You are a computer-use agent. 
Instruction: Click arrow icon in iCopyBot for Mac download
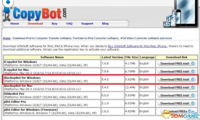193,71
